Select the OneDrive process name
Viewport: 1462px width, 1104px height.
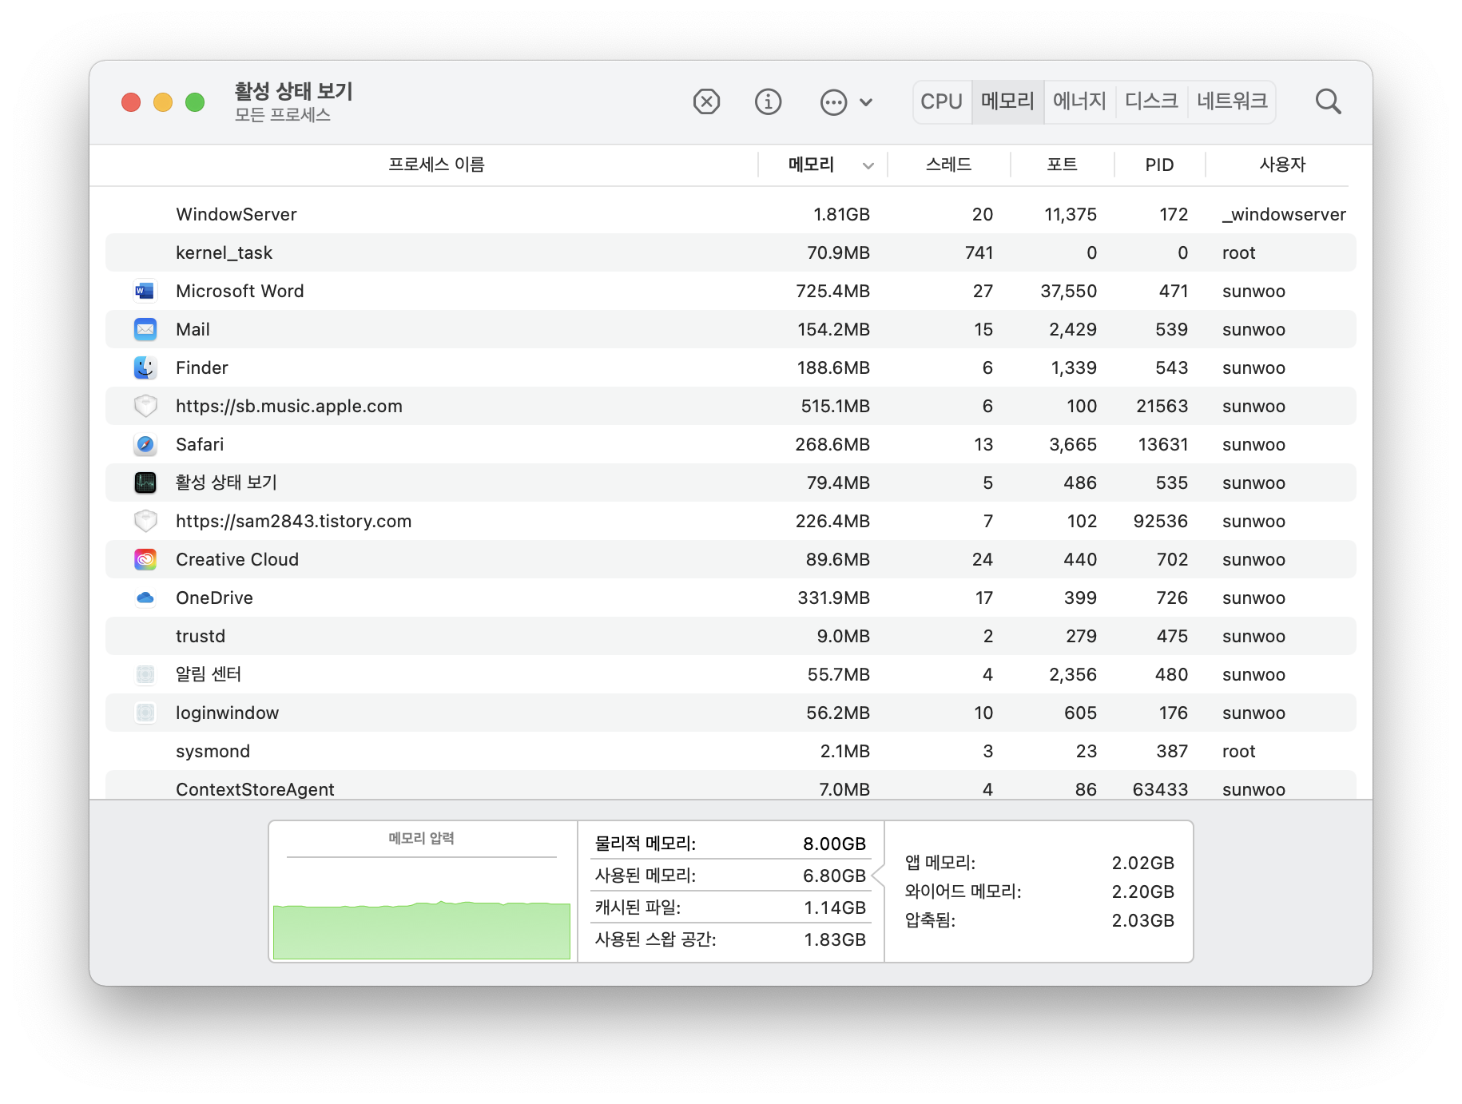click(x=214, y=598)
